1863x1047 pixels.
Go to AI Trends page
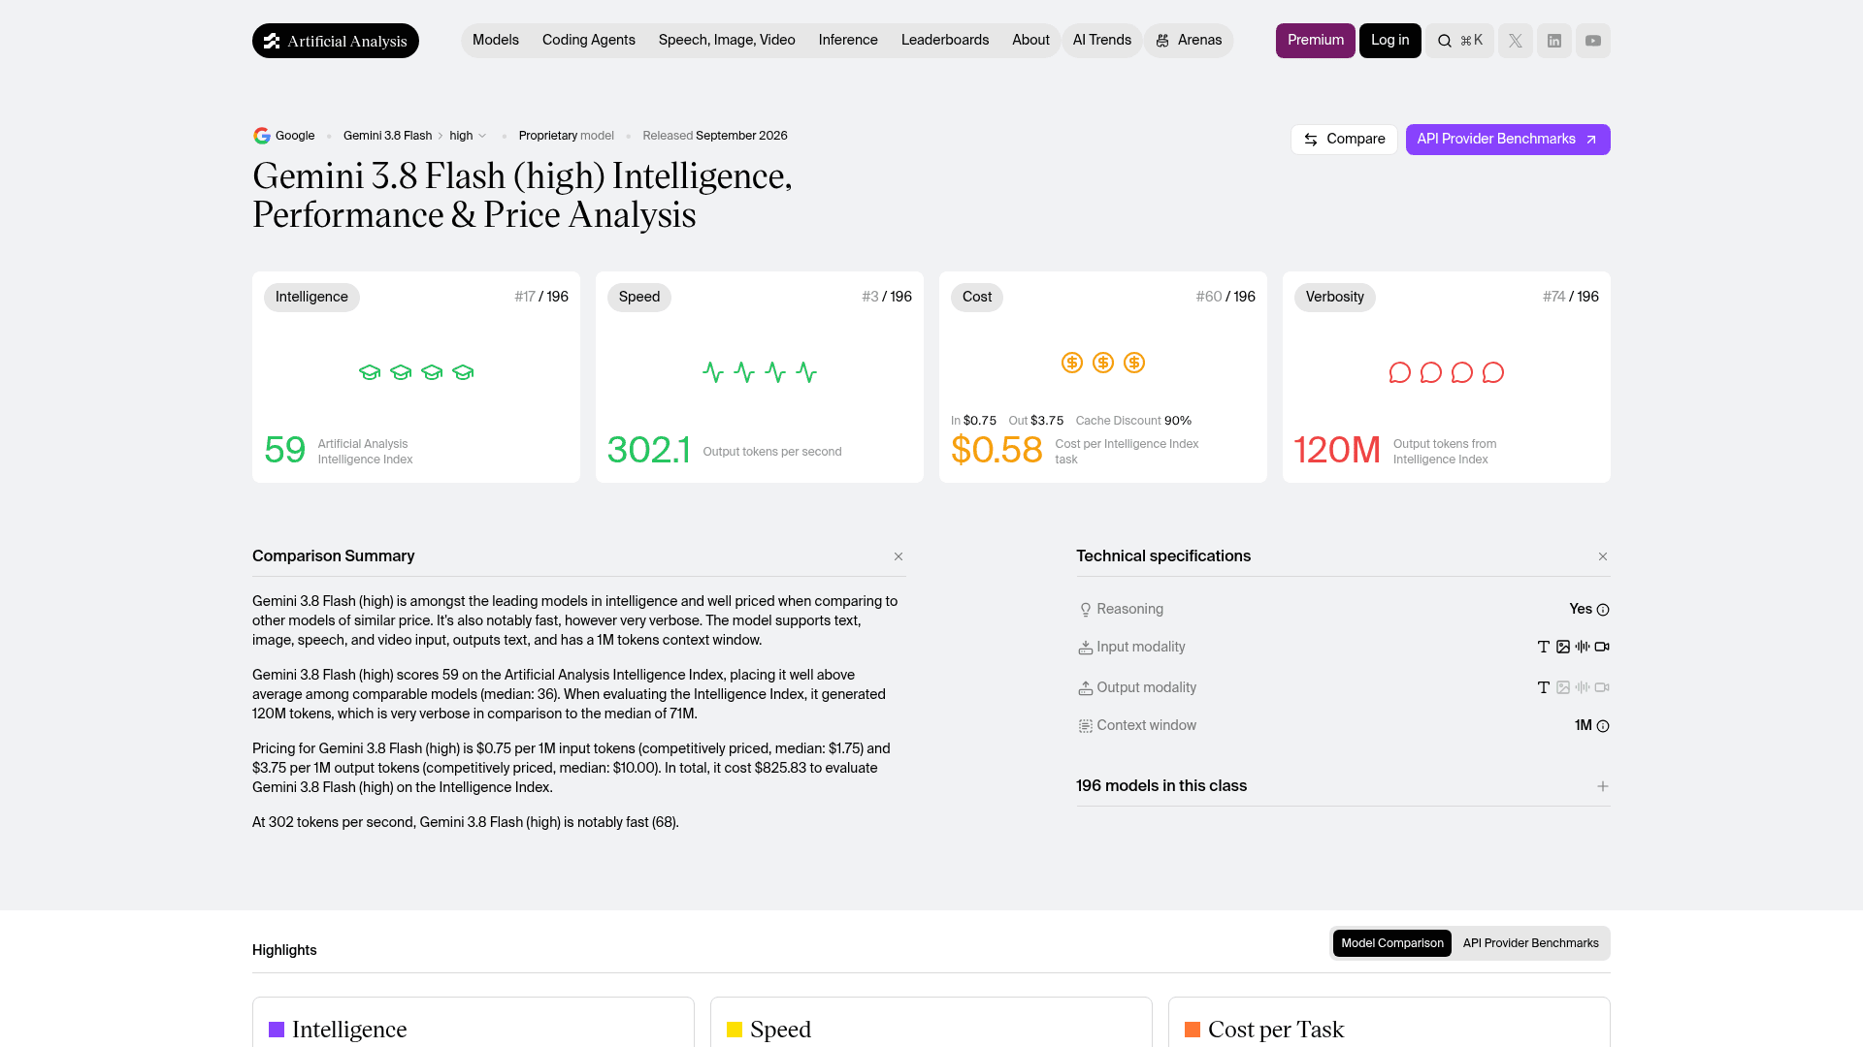click(1102, 40)
